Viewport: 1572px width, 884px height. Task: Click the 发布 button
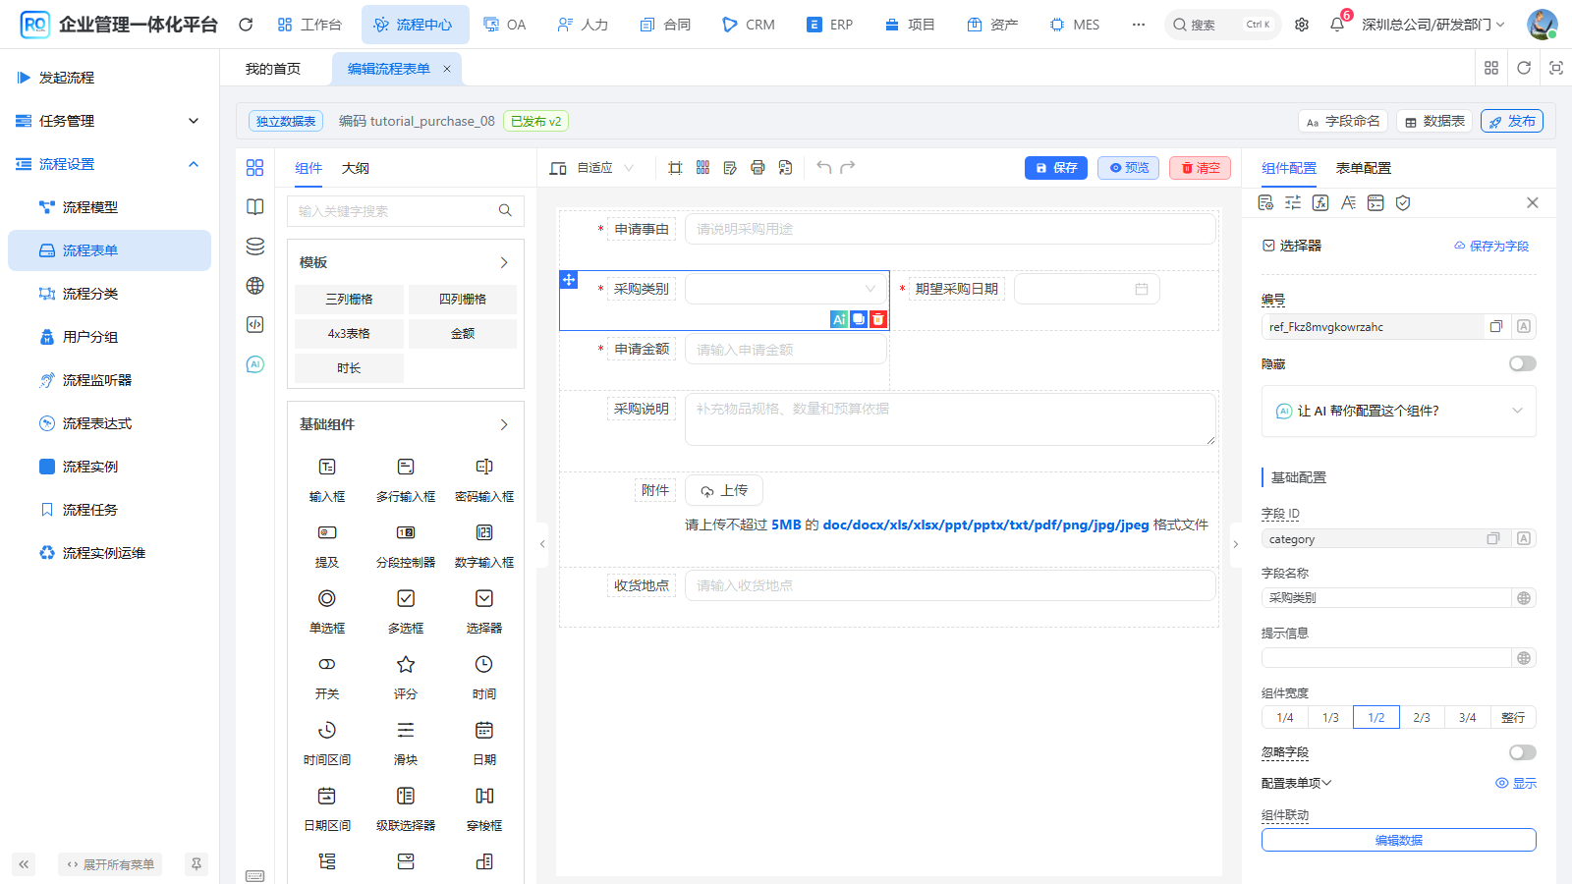tap(1512, 121)
